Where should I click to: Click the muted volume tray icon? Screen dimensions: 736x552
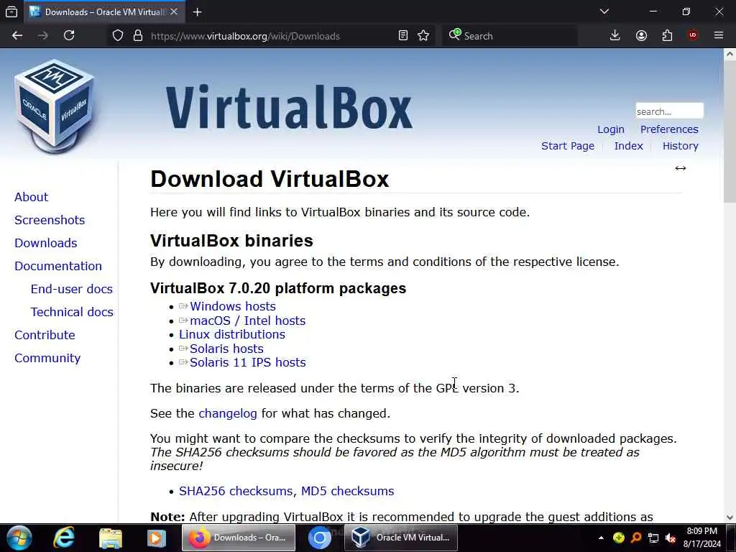click(x=671, y=538)
